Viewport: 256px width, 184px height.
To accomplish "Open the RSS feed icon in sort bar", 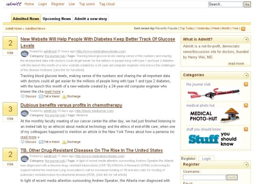I will tap(243, 29).
